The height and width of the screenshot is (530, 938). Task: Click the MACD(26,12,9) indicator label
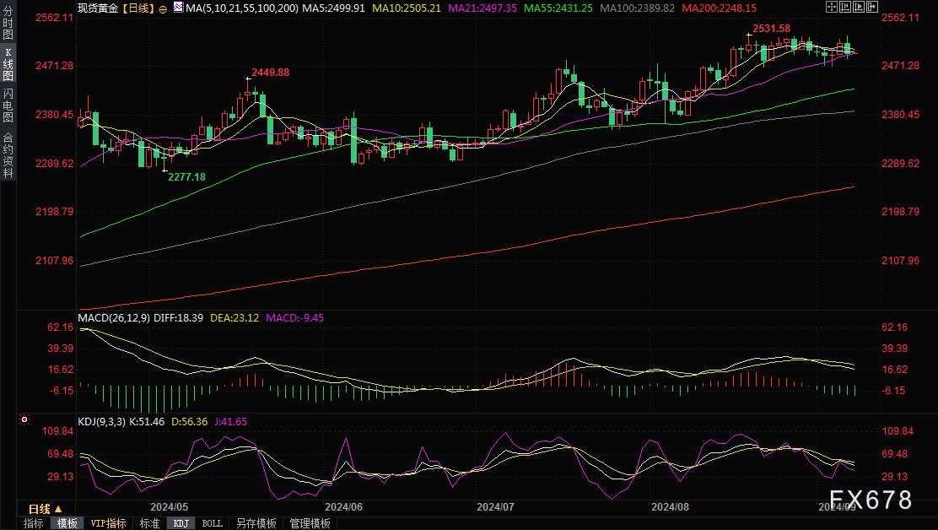point(114,317)
